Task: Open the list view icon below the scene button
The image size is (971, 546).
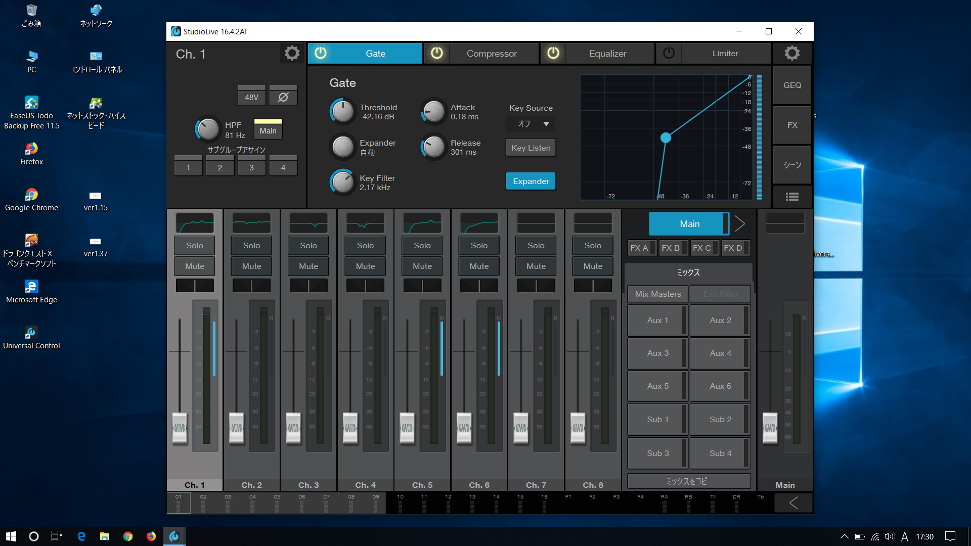Action: [792, 197]
